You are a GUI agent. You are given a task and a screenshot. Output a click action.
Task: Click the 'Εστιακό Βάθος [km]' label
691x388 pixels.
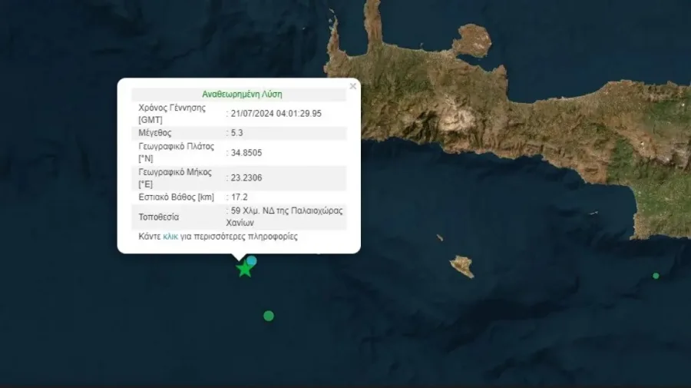tap(177, 197)
